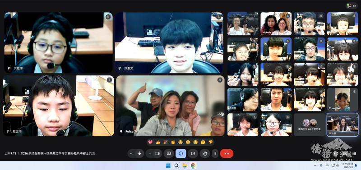
Task: Toggle the microphone in Meet controls
Action: coord(139,153)
